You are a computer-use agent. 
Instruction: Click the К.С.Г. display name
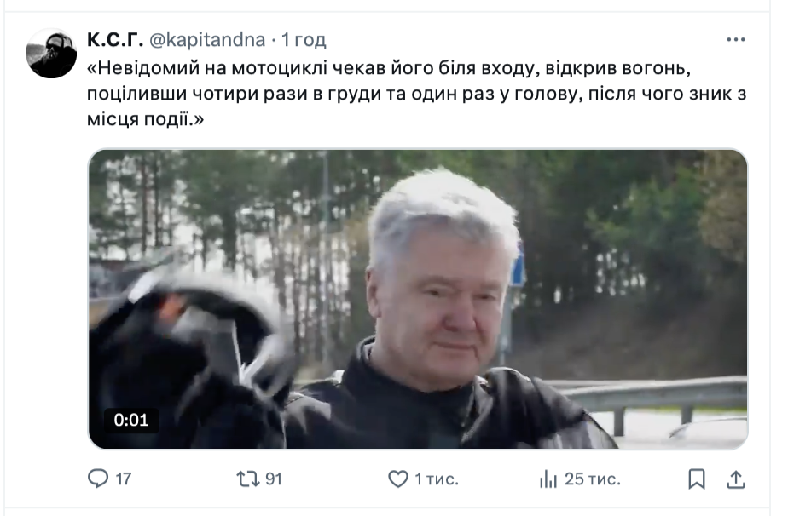click(115, 39)
